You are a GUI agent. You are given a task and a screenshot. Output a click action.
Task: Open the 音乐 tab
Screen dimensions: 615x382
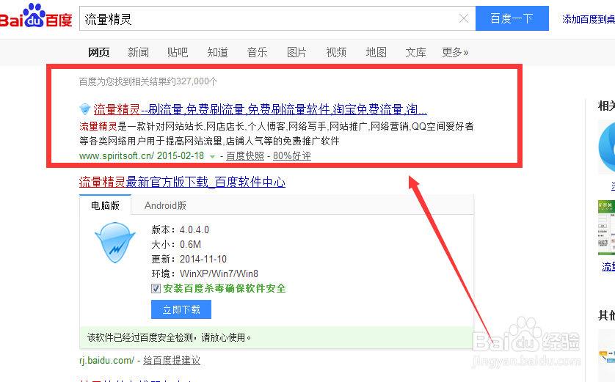(257, 52)
